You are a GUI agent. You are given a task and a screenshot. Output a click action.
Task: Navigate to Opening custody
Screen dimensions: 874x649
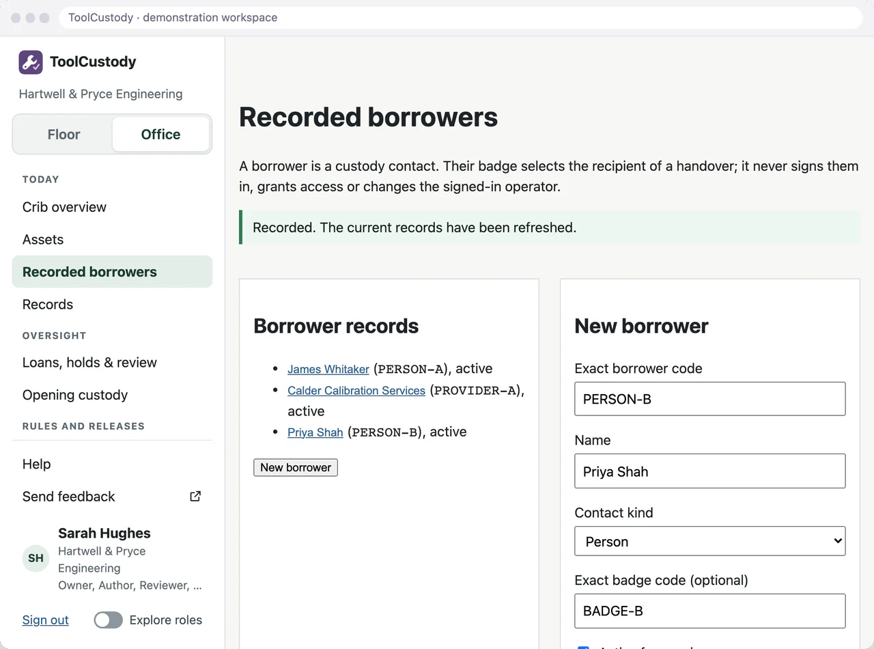pyautogui.click(x=112, y=396)
